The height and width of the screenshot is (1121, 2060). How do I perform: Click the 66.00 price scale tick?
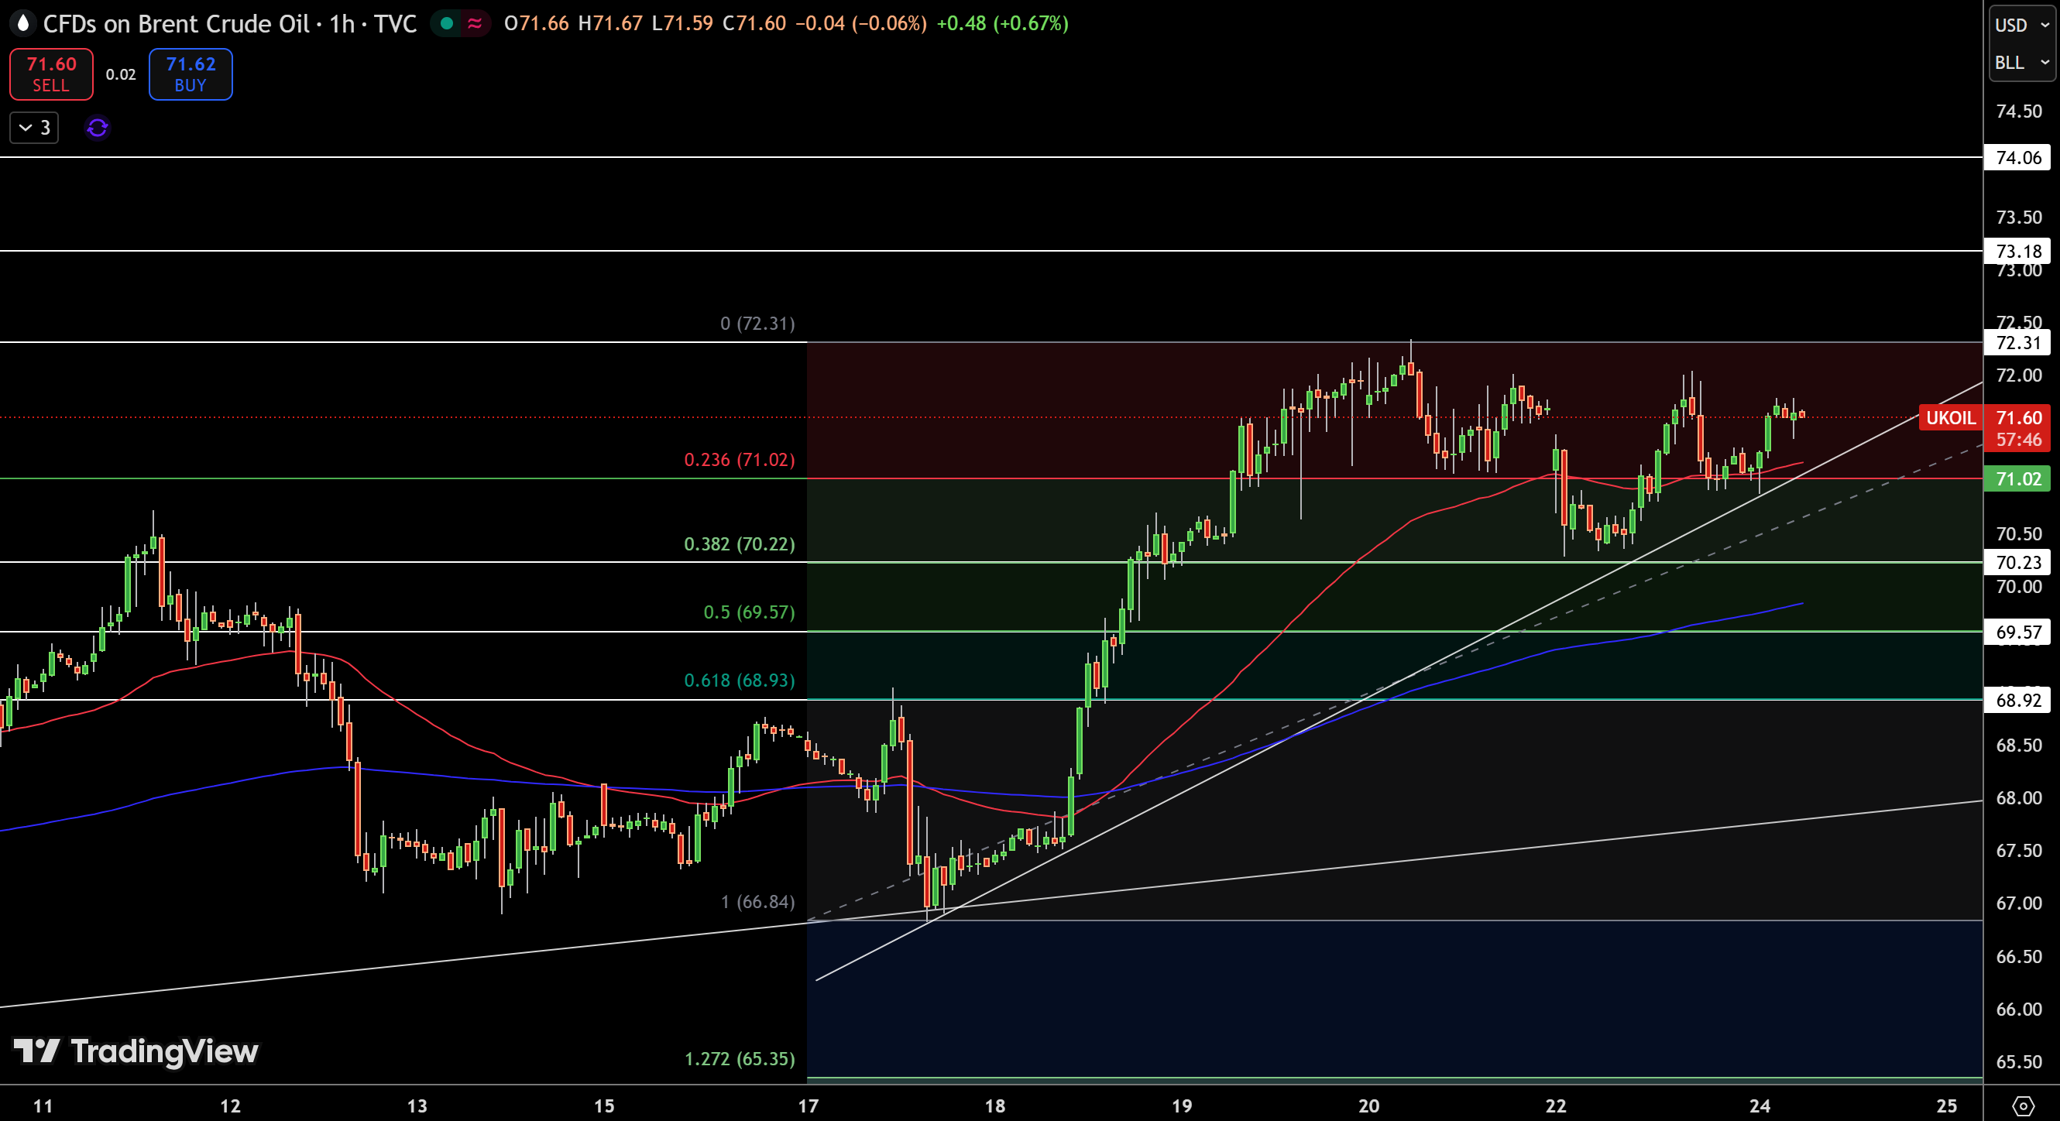click(2018, 1010)
